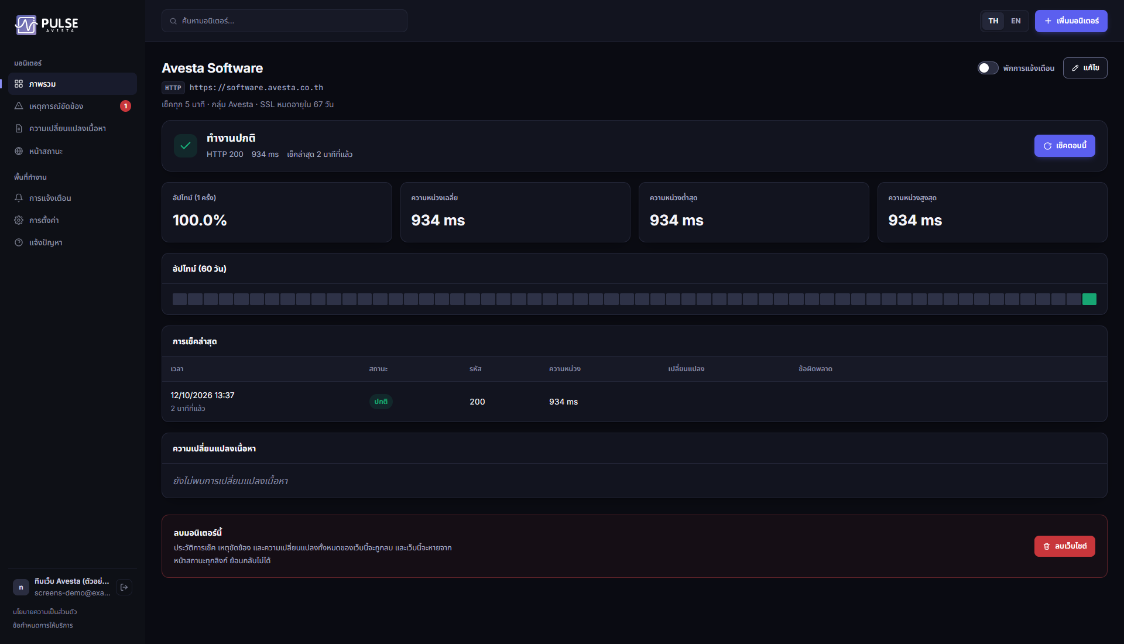Open แจ้งปัญหา report problem link

[73, 242]
